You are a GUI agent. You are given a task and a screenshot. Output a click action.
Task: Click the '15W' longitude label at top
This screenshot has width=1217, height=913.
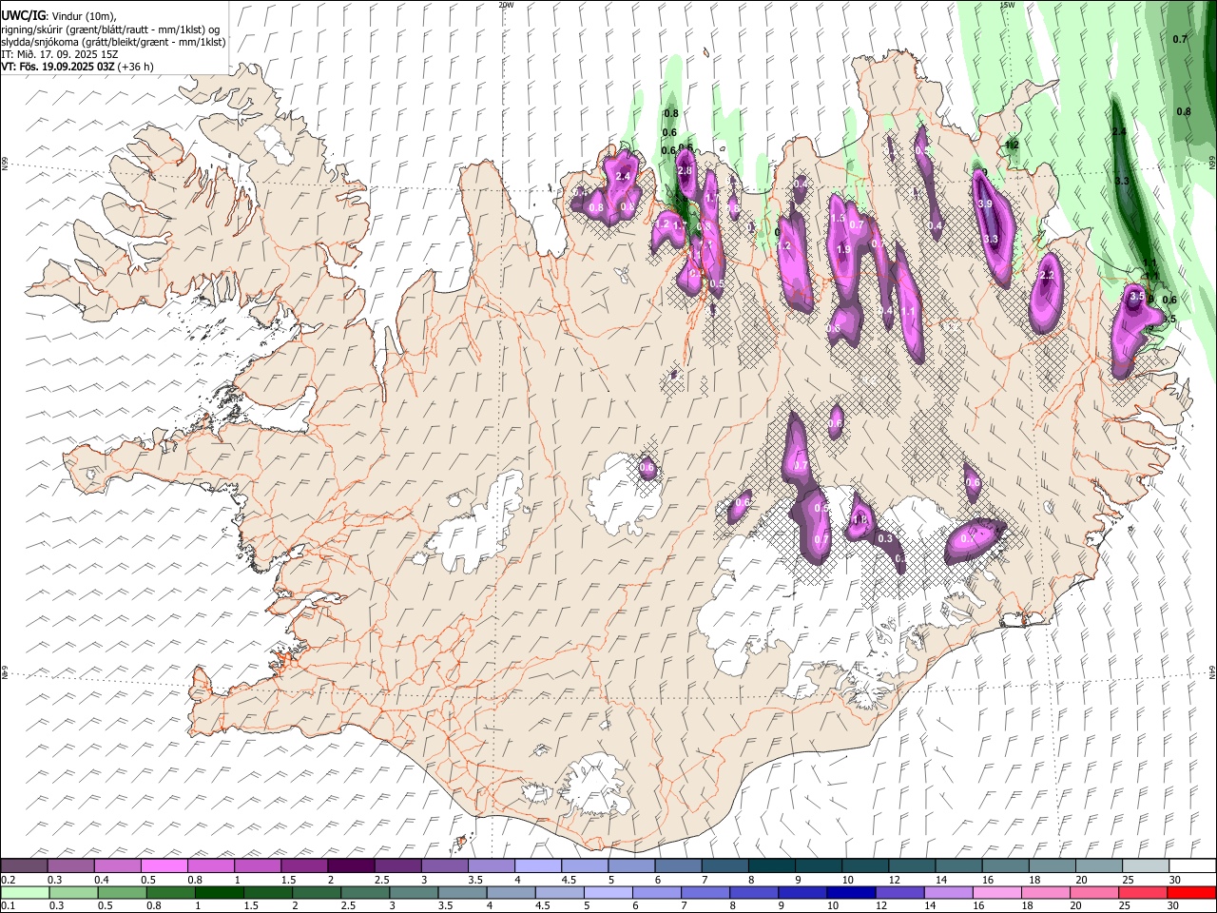point(1007,5)
